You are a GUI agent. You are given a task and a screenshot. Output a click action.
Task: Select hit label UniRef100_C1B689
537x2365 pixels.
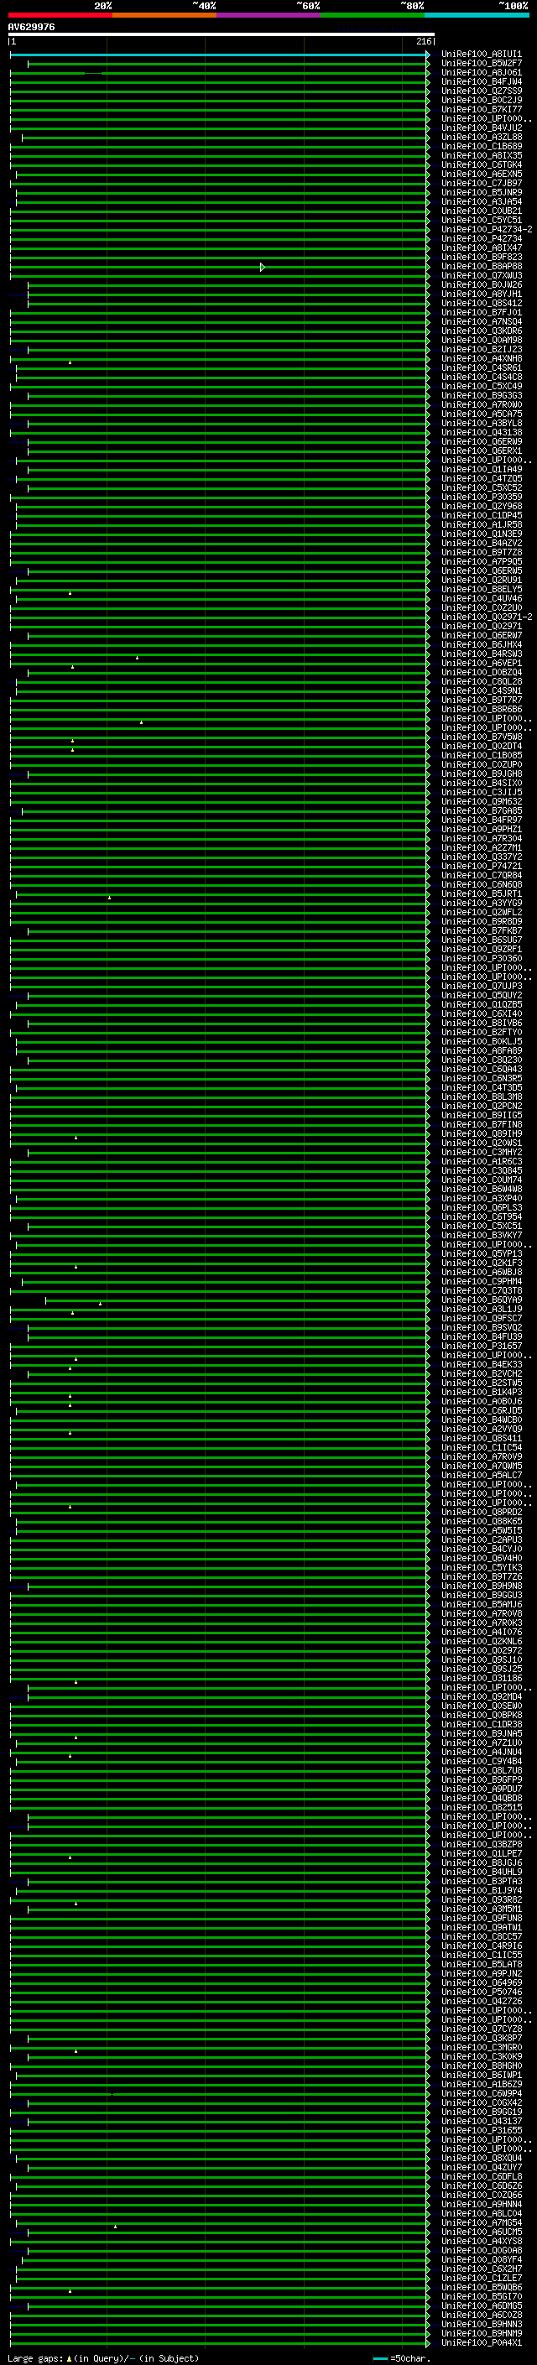[481, 147]
